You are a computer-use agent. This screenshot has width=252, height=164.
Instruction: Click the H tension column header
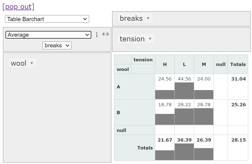tap(165, 64)
